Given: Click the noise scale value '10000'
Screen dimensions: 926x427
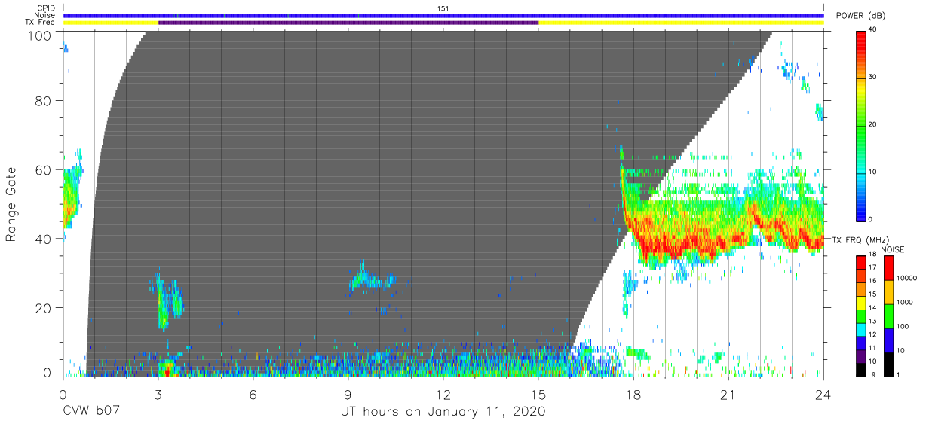Looking at the screenshot, I should [x=906, y=278].
